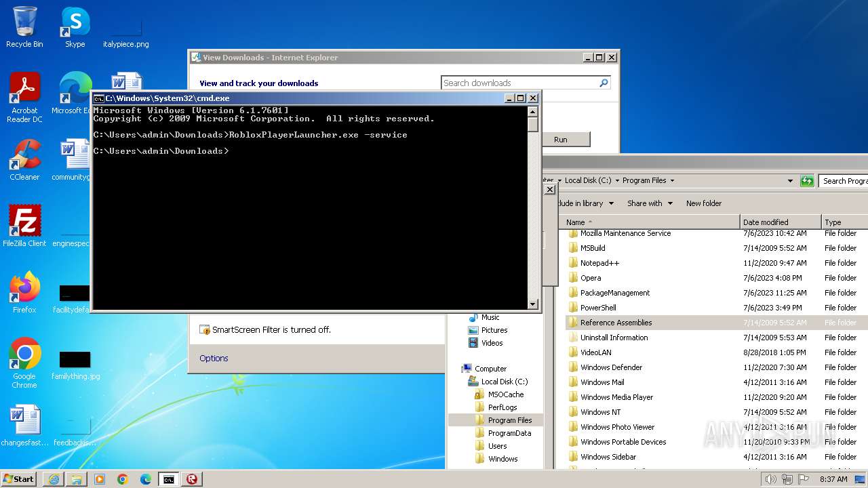
Task: Open Windows Media Player taskbar icon
Action: (100, 479)
